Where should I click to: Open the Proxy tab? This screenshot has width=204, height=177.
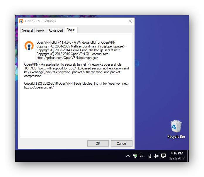coord(40,30)
